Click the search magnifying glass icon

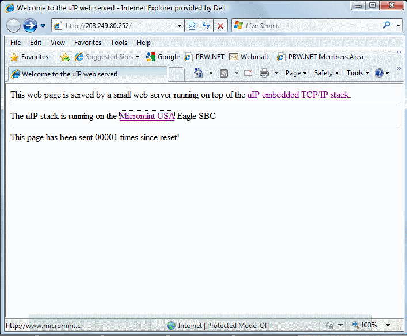pyautogui.click(x=386, y=26)
